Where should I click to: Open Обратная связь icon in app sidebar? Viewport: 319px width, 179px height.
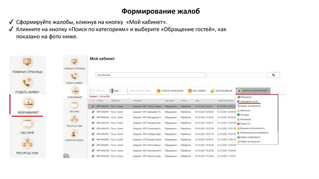[x=74, y=133]
